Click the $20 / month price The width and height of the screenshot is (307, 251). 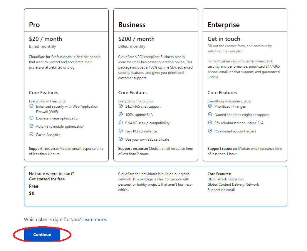point(46,39)
